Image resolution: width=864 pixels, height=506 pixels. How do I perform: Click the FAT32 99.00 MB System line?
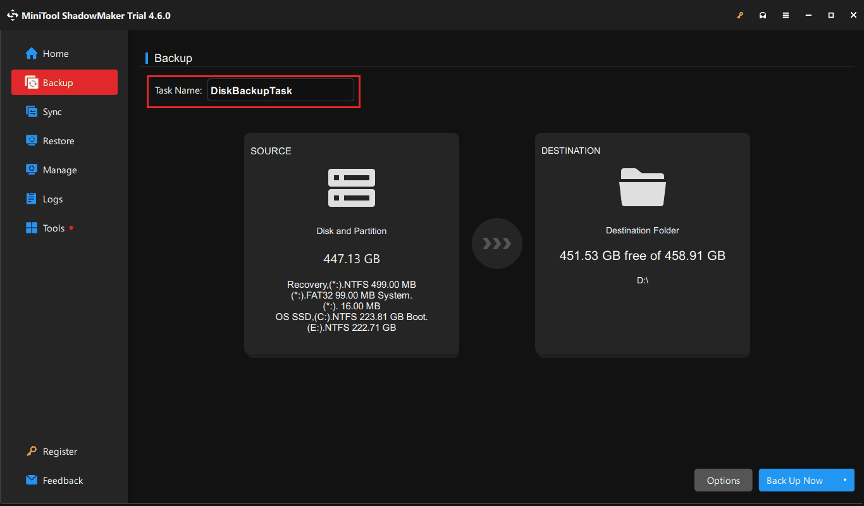[352, 295]
